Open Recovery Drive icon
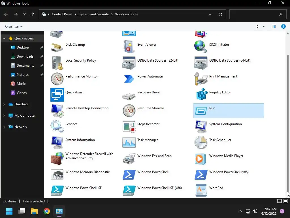290x218 pixels. click(129, 97)
